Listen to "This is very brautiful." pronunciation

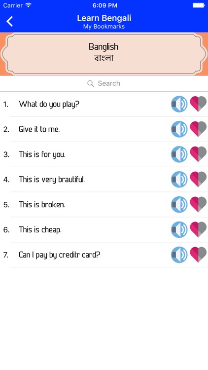[x=179, y=180]
